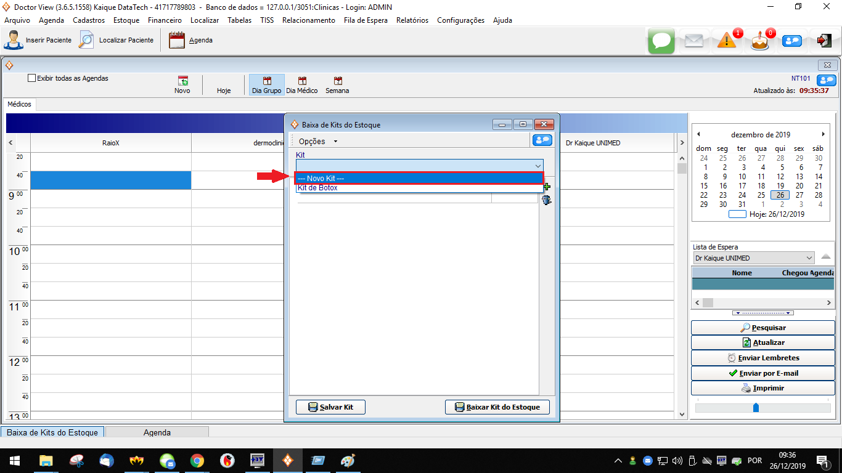Expand the Kit combo box arrow
This screenshot has width=842, height=473.
538,166
